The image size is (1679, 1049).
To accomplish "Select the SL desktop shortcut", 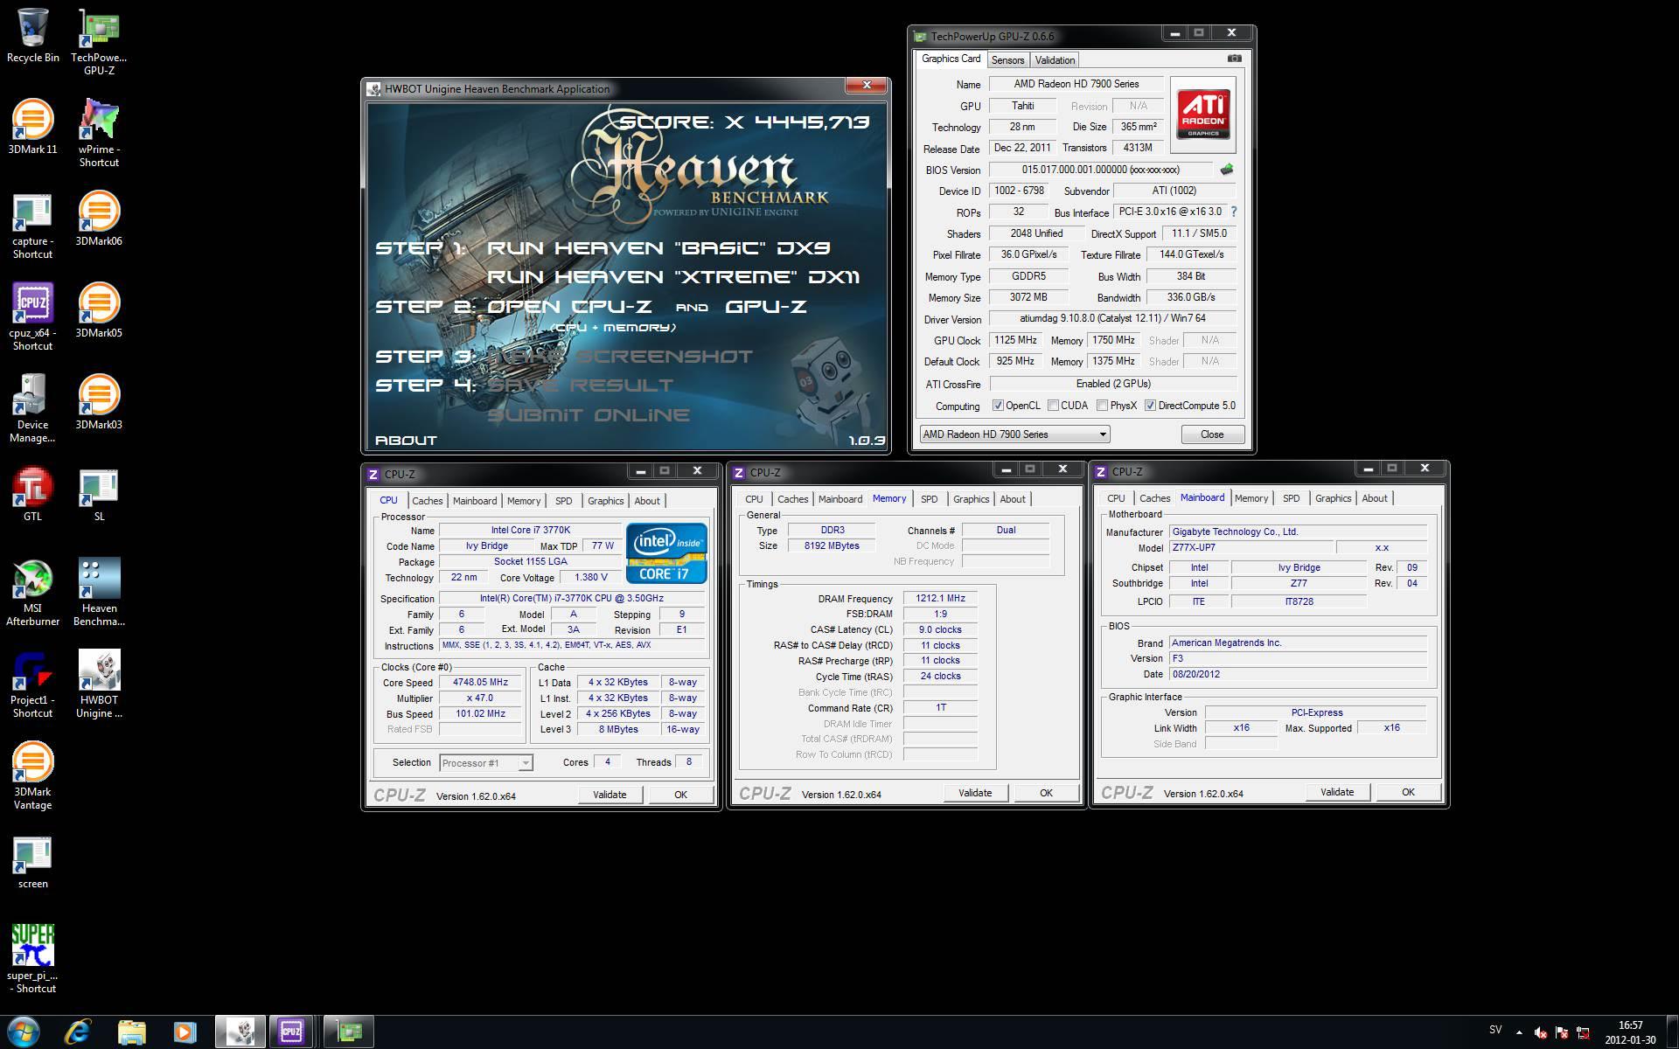I will click(x=99, y=495).
